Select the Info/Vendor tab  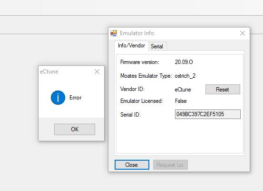click(131, 45)
